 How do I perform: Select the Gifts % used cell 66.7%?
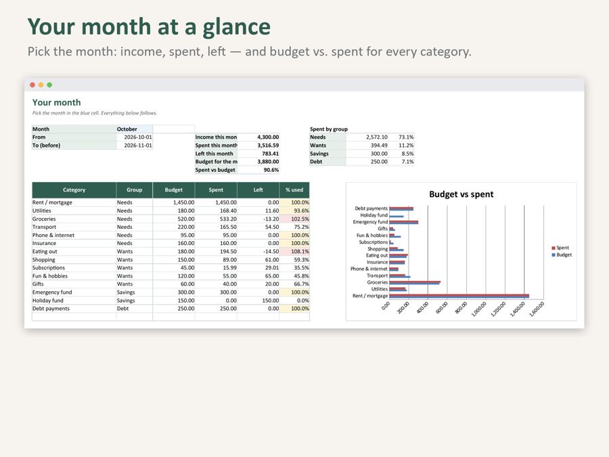[294, 284]
